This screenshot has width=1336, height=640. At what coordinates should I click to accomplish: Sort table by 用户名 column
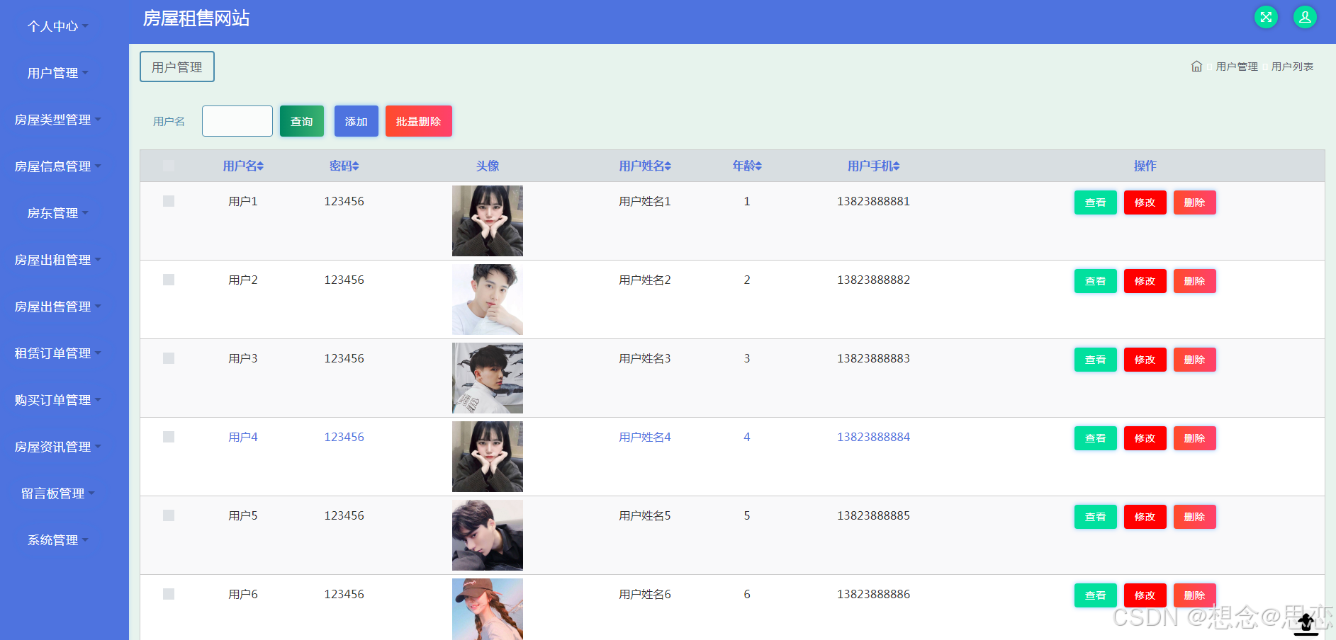(243, 166)
